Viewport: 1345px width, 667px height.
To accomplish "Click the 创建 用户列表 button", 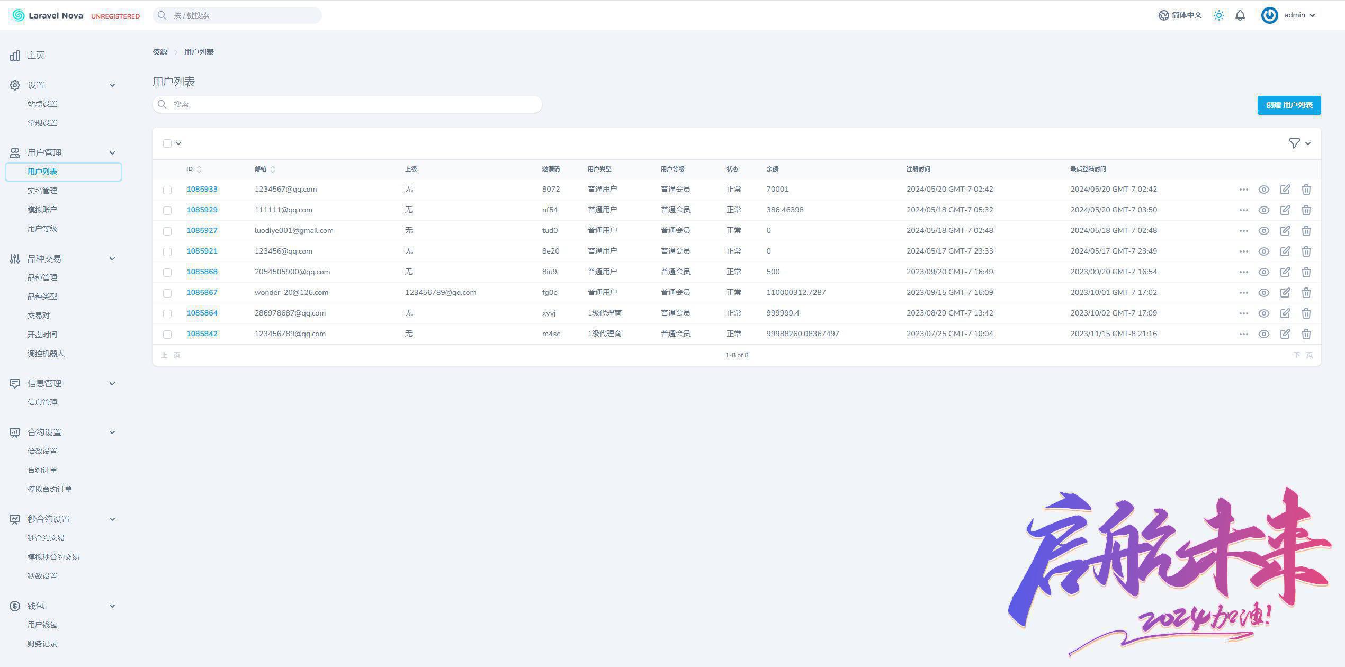I will [1289, 105].
